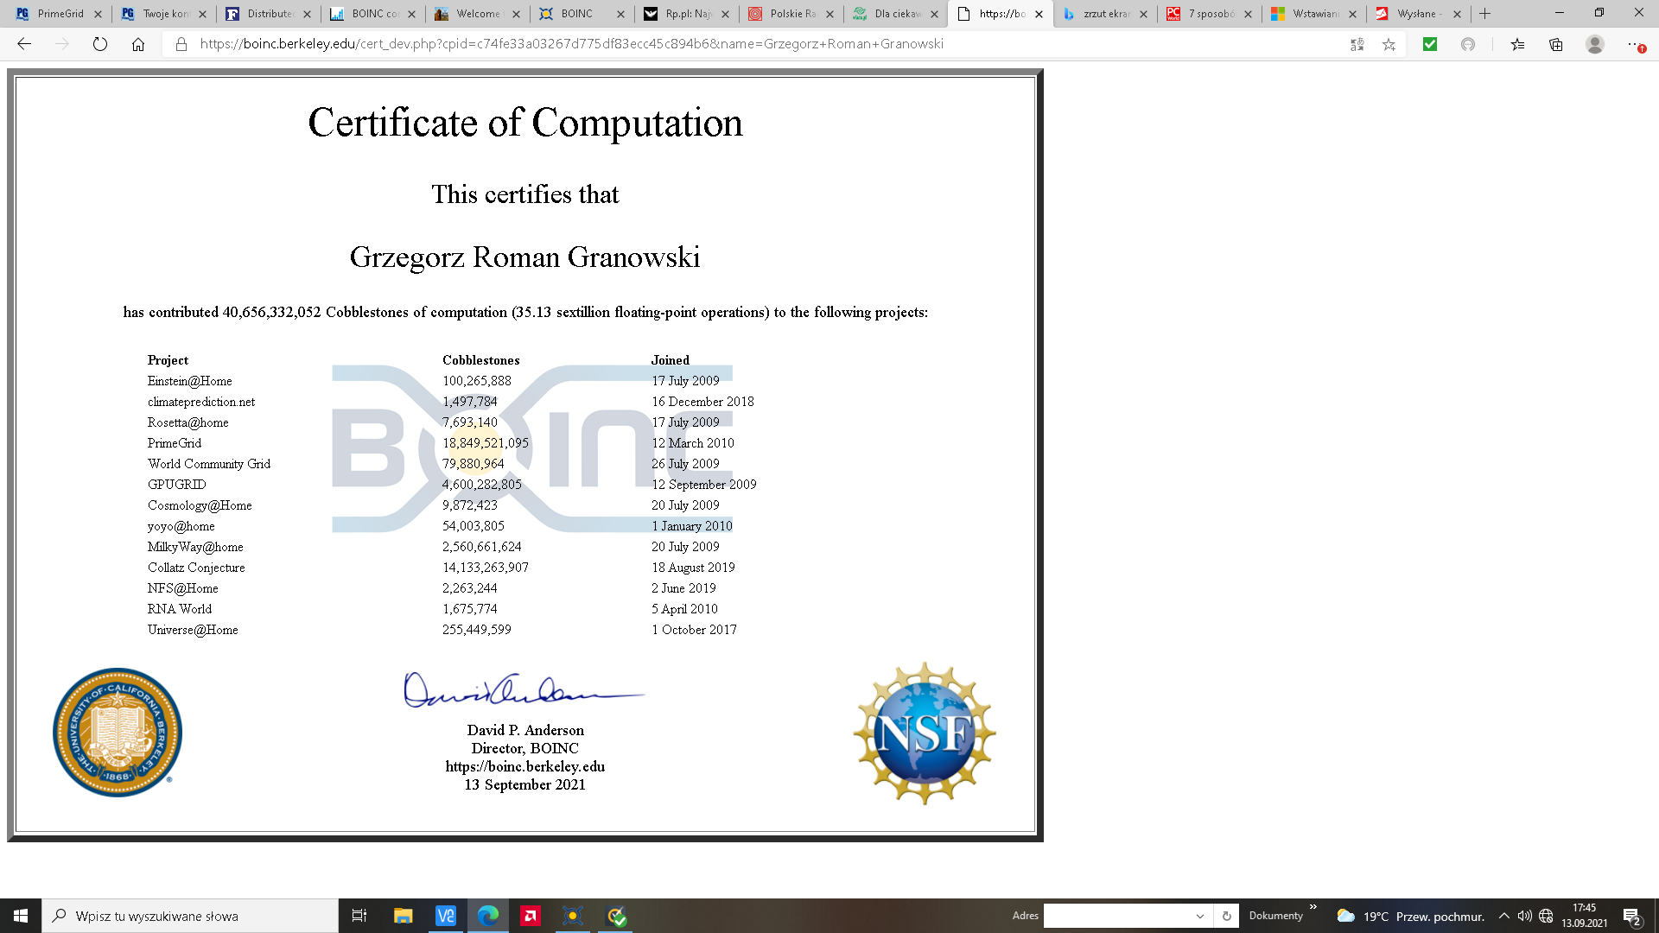Image resolution: width=1659 pixels, height=933 pixels.
Task: Open the network status icon
Action: 1547,916
